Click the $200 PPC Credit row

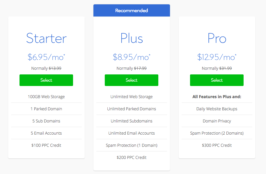(132, 157)
